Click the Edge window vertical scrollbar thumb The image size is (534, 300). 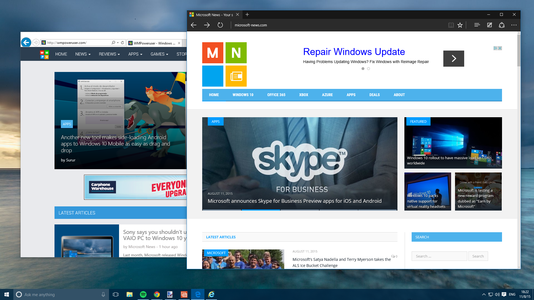coord(519,50)
